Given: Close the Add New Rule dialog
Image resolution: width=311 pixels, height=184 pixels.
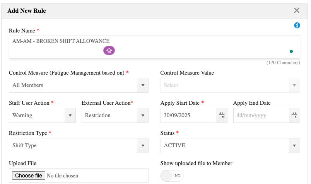Looking at the screenshot, I should pyautogui.click(x=297, y=10).
